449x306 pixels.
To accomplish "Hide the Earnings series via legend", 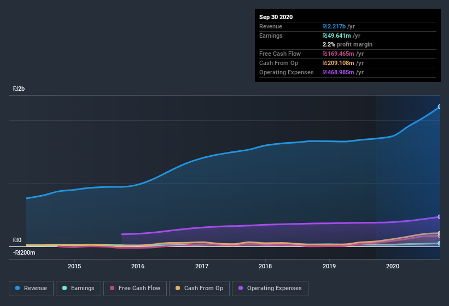I will coord(79,288).
